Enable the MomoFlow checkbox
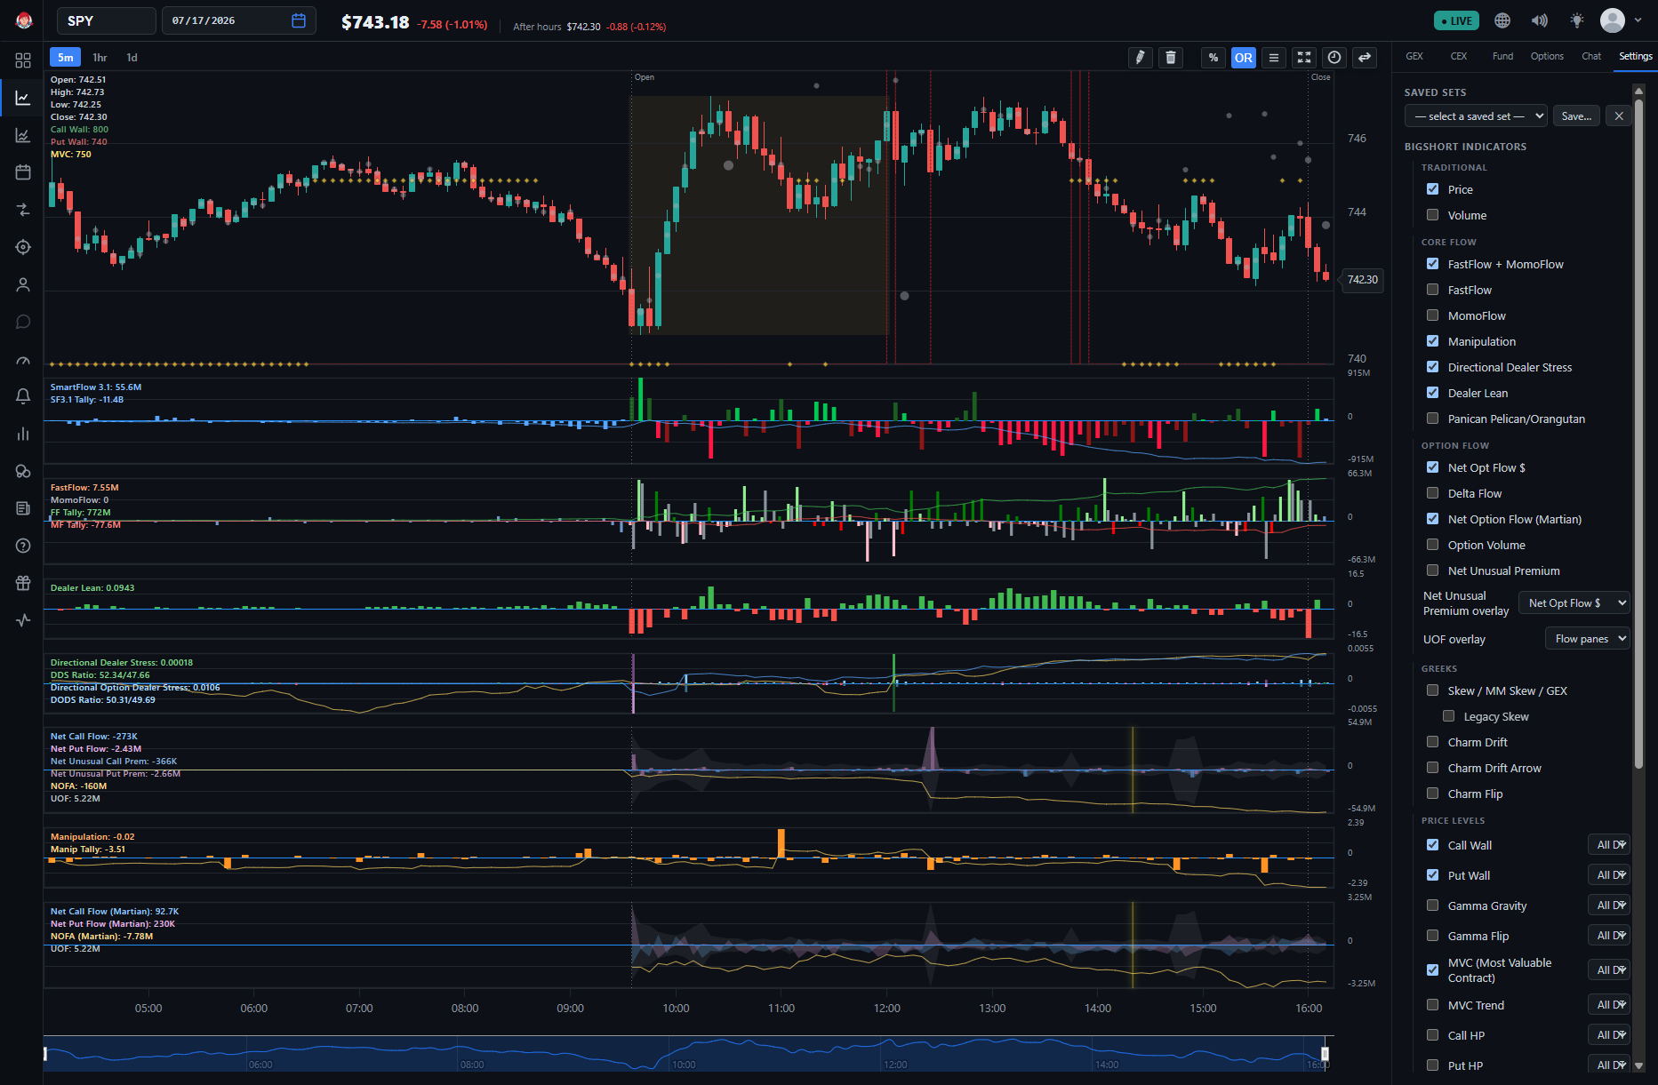The height and width of the screenshot is (1085, 1658). (x=1432, y=315)
